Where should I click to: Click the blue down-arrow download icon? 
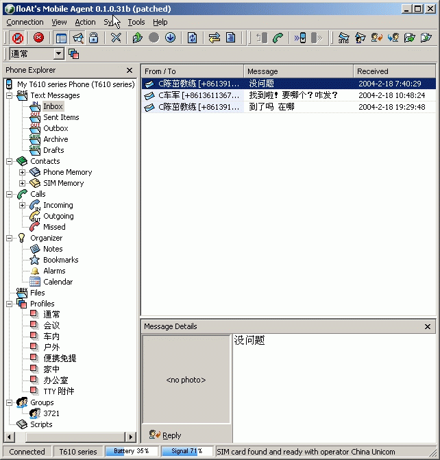click(170, 38)
